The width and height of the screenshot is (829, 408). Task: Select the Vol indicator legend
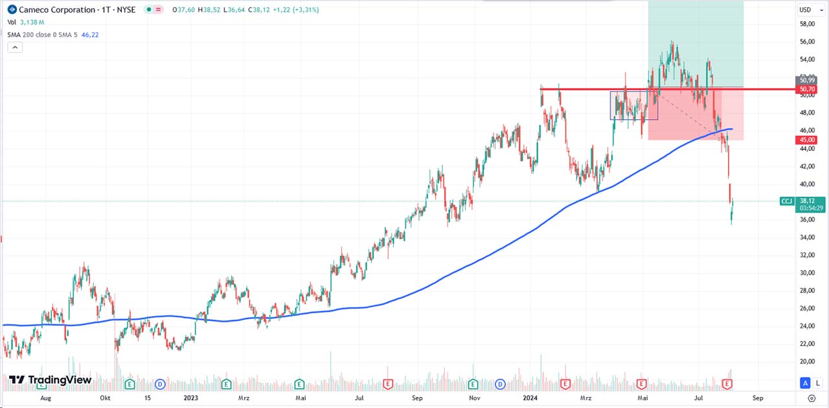tap(12, 22)
